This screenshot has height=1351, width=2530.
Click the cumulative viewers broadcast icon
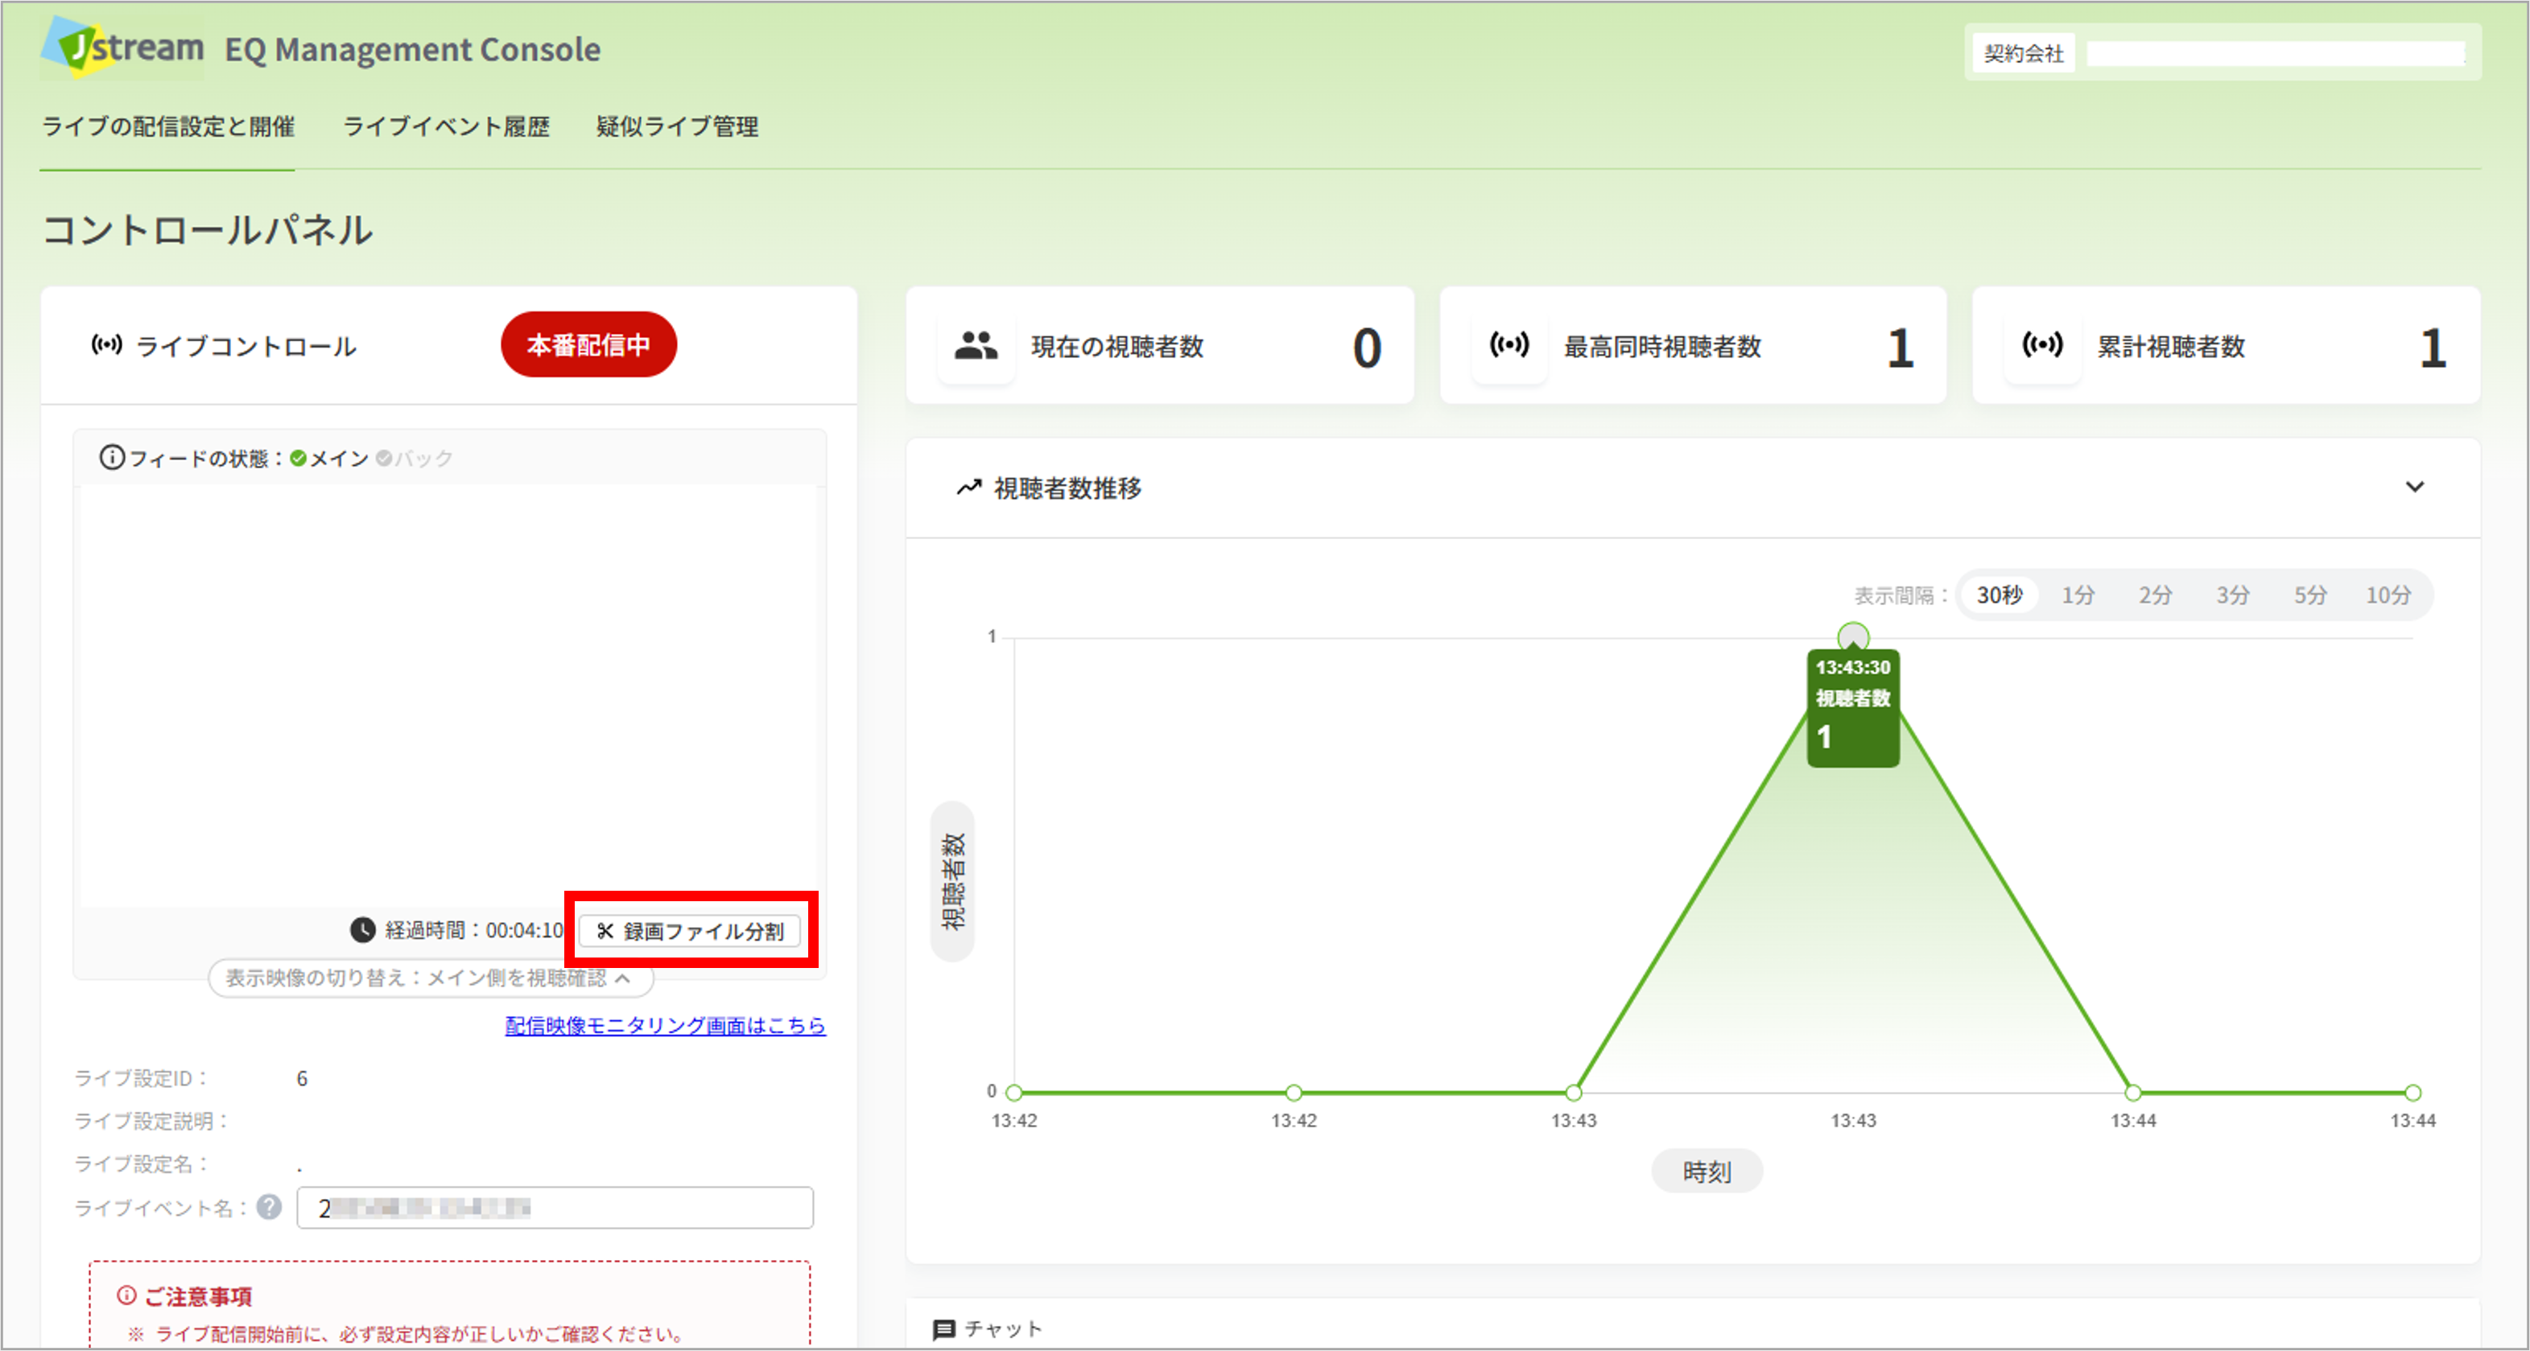click(x=2042, y=346)
